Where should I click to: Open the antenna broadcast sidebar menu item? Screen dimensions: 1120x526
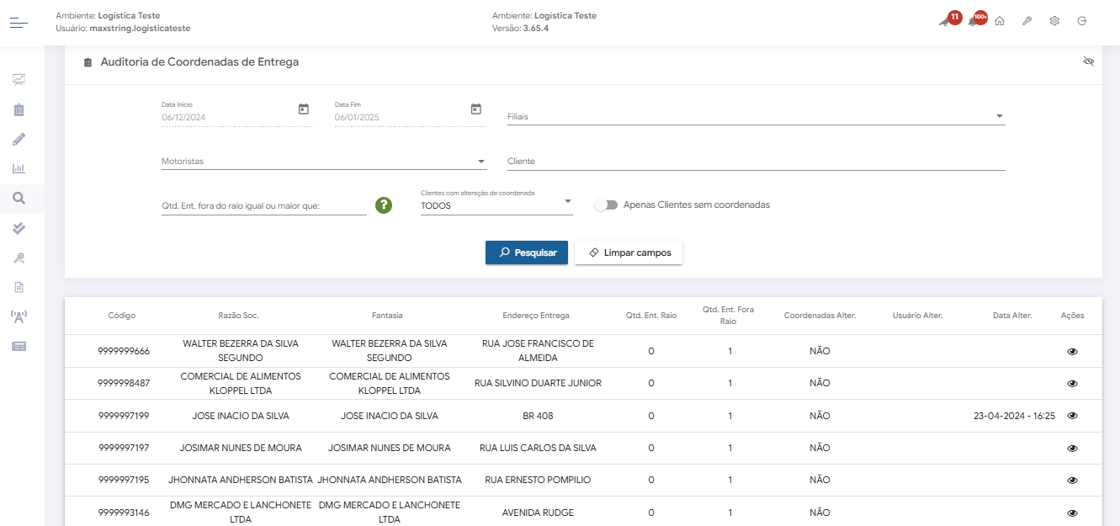pos(19,316)
